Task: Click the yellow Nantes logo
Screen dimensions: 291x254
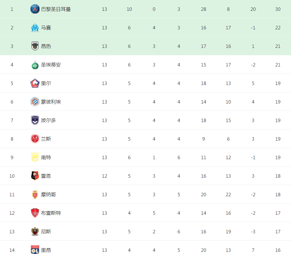Action: (35, 157)
